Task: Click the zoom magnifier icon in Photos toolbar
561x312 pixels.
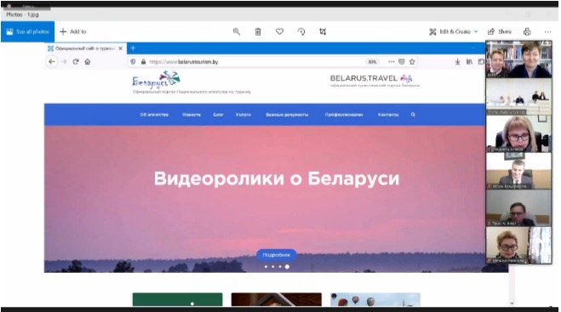Action: [237, 31]
